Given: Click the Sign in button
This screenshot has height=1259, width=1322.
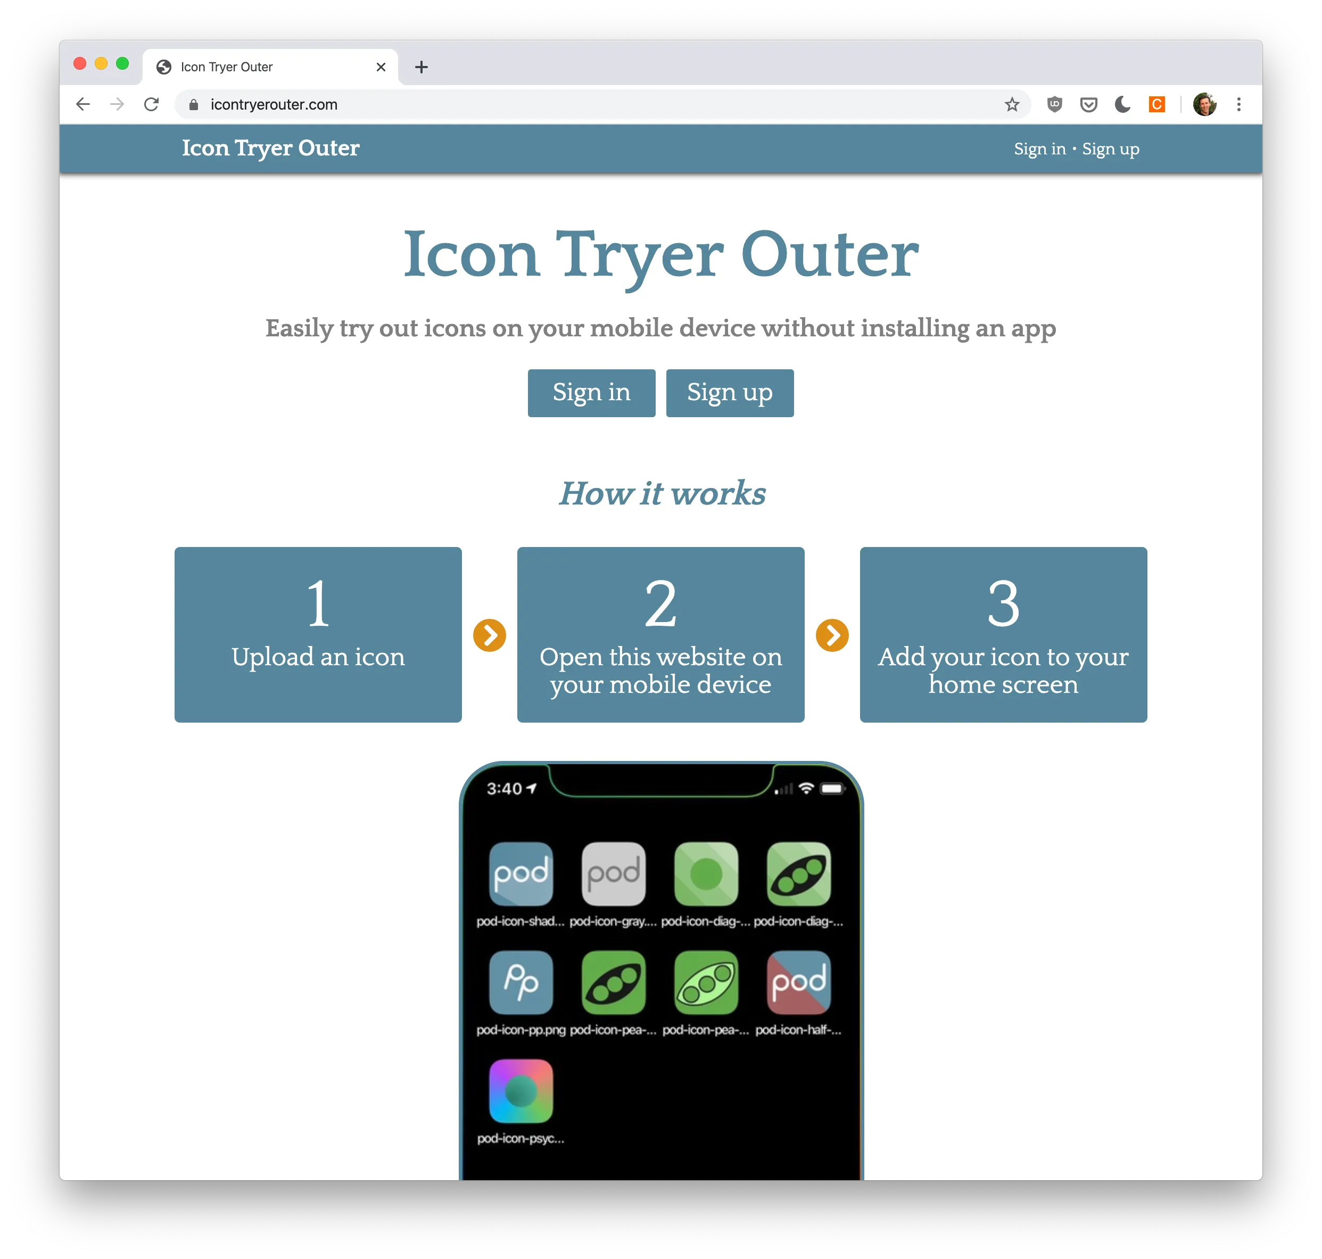Looking at the screenshot, I should 591,393.
